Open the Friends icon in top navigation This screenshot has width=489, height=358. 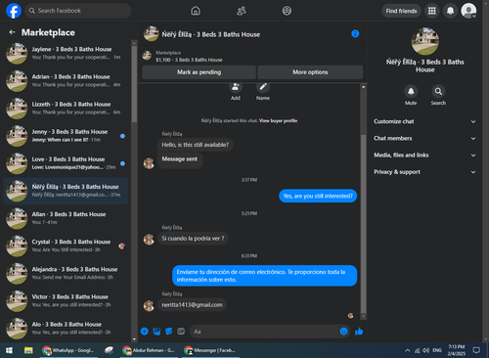242,11
